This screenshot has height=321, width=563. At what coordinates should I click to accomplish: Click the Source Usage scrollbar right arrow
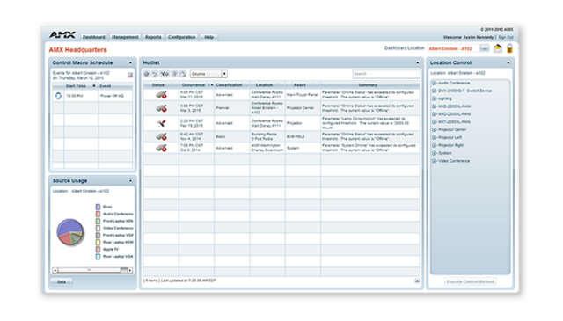coord(130,270)
